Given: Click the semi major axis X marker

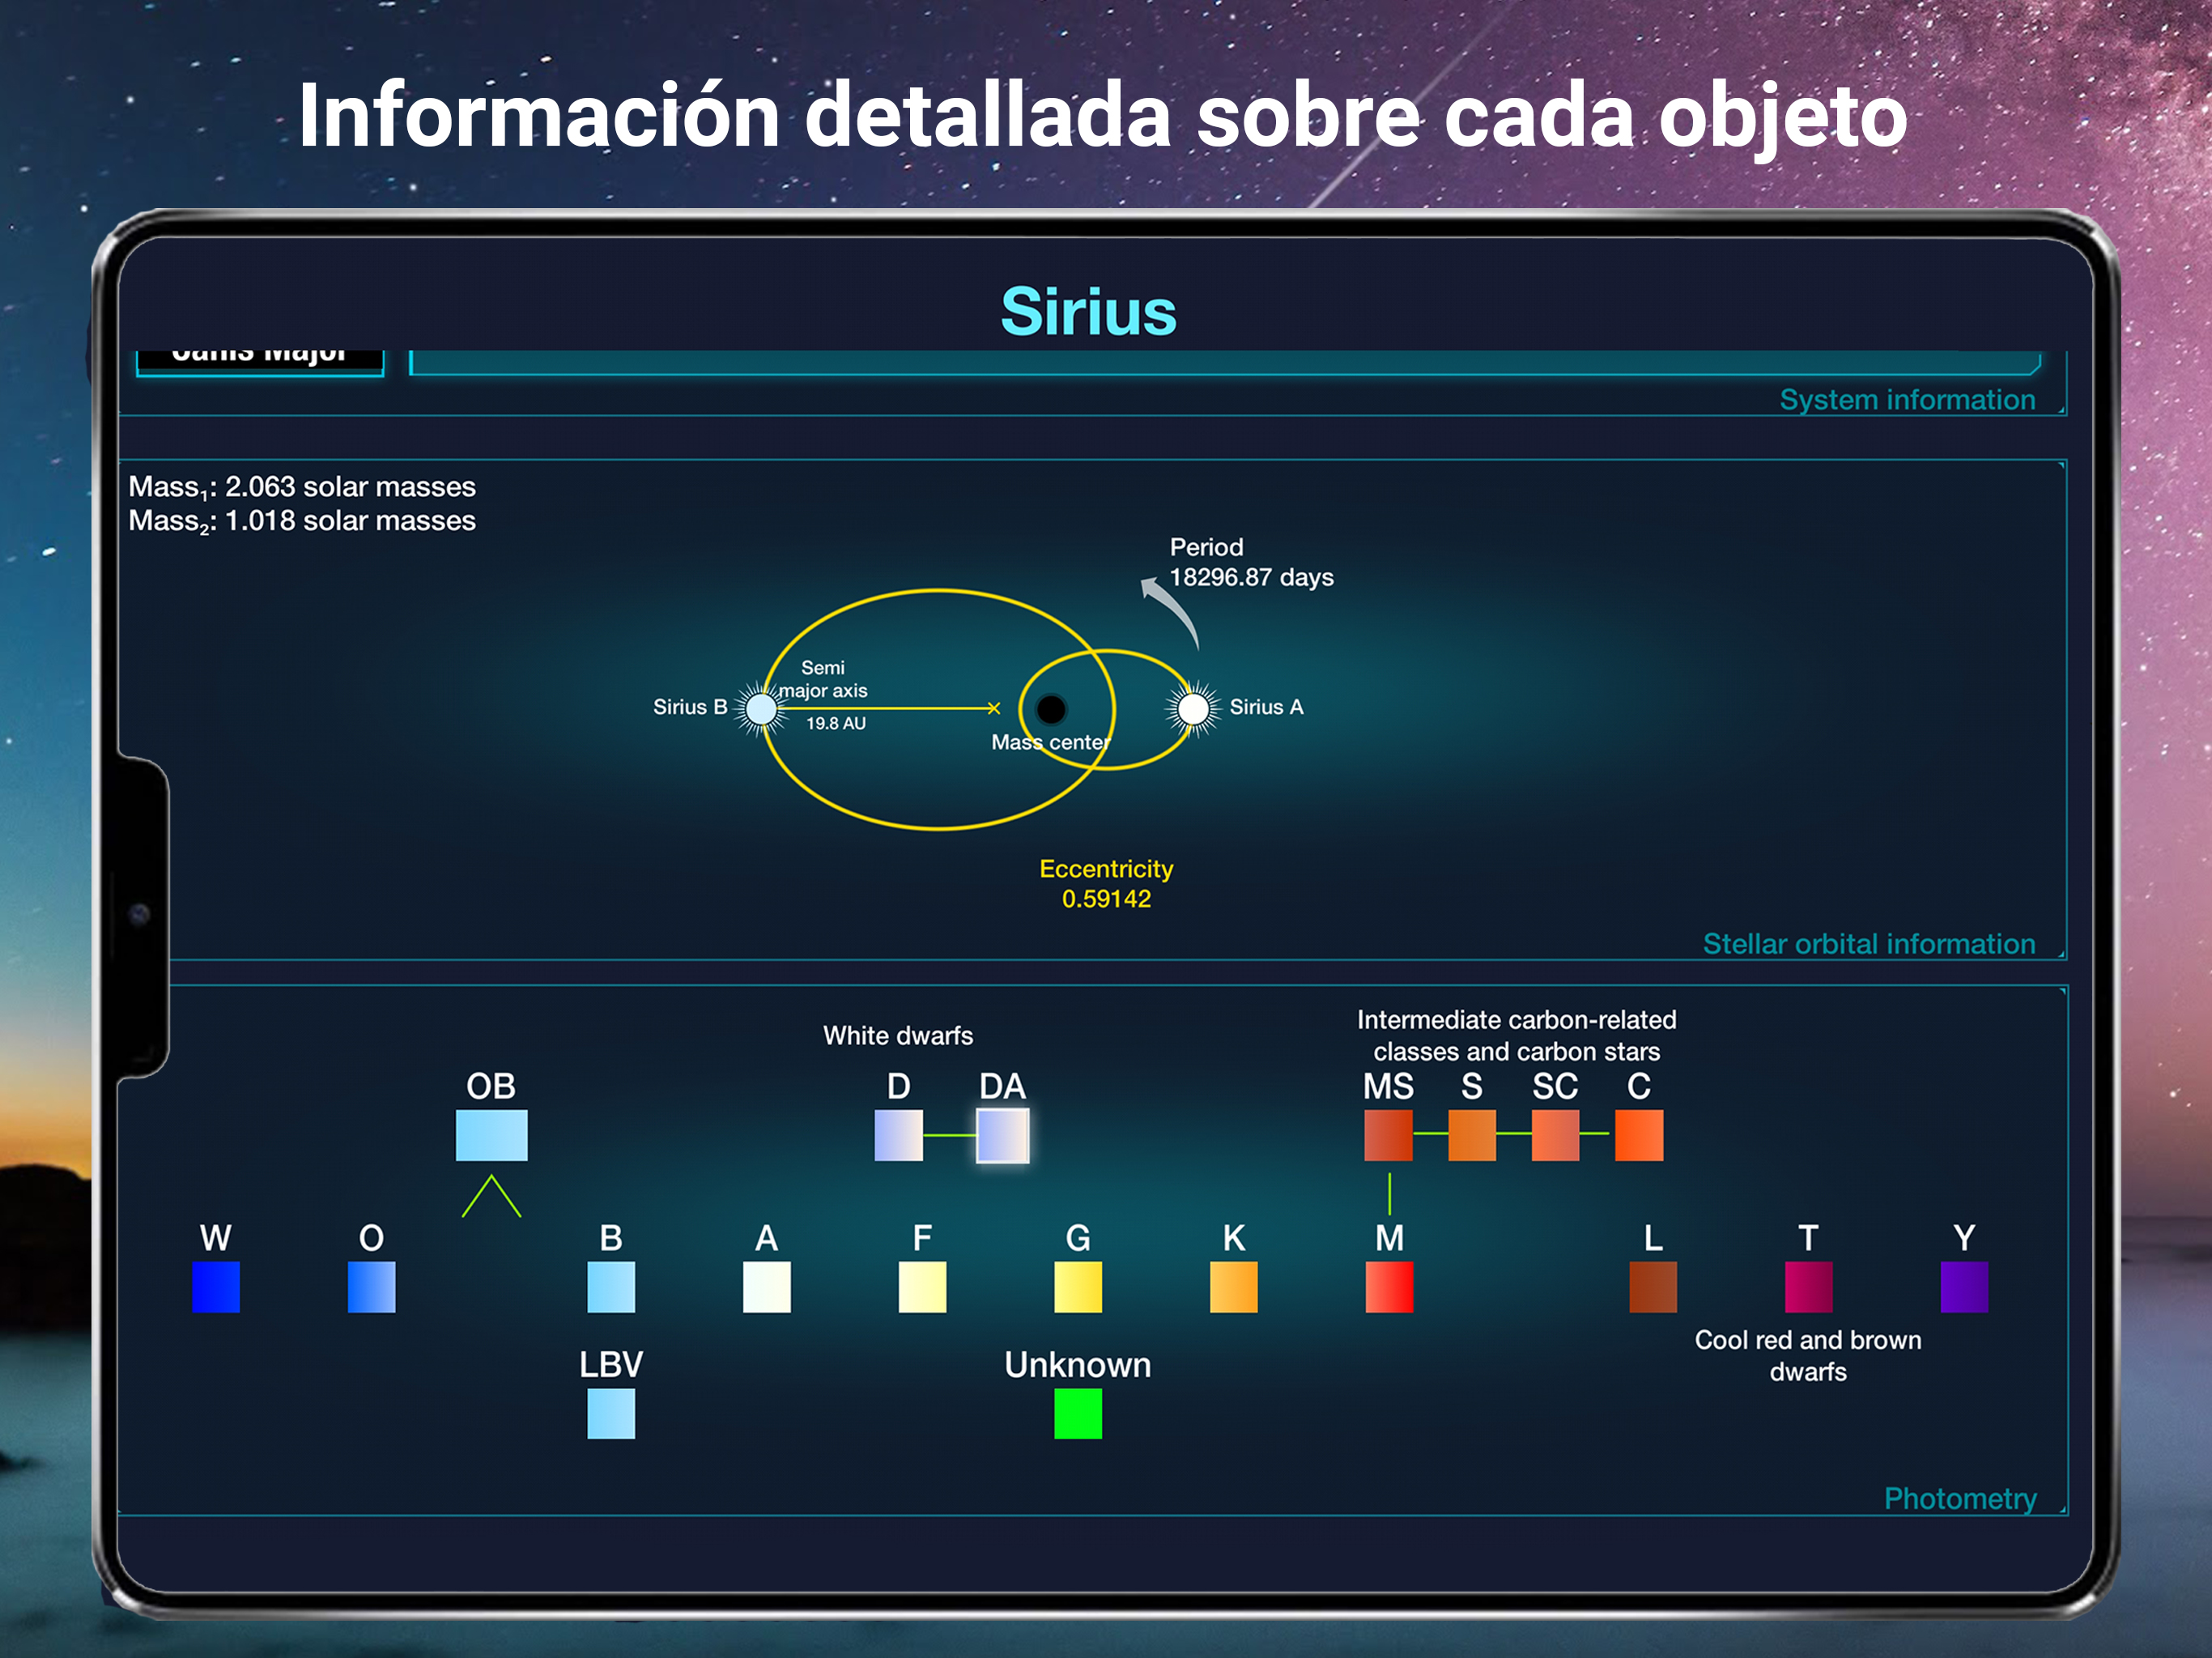Looking at the screenshot, I should click(x=993, y=708).
